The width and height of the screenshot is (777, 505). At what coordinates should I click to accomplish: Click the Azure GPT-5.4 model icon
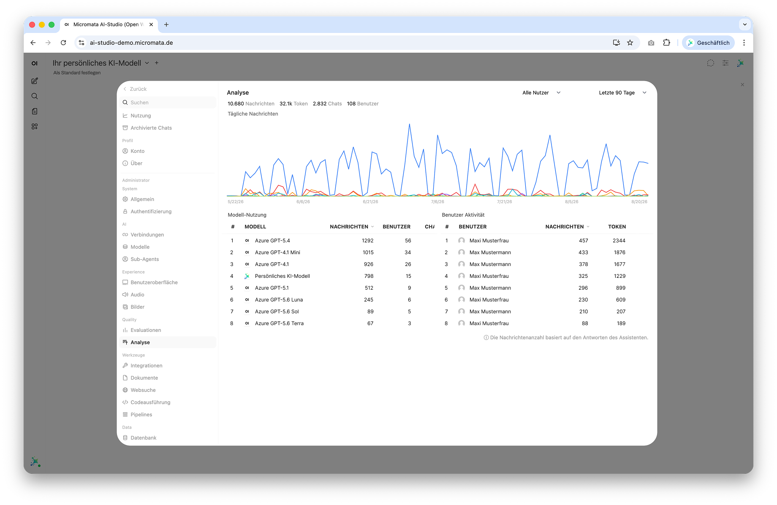[x=247, y=241]
